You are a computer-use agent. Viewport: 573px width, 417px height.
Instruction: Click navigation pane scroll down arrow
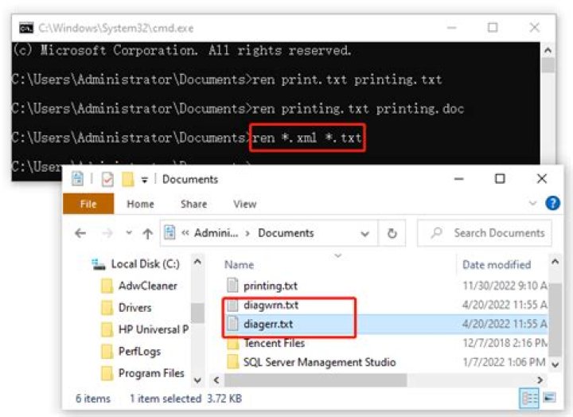(197, 380)
